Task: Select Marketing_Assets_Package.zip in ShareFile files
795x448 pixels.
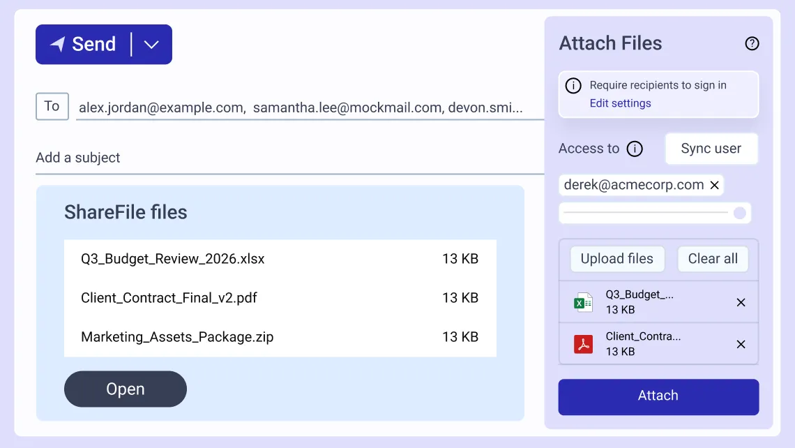Action: [x=280, y=337]
